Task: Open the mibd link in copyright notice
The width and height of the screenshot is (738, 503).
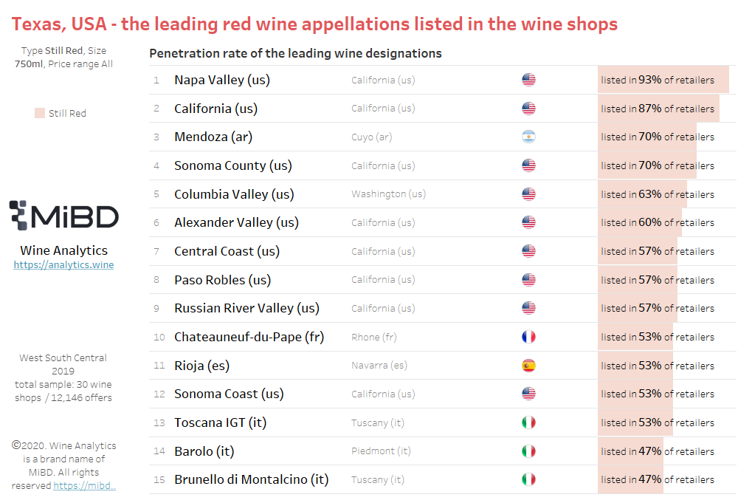Action: (84, 485)
